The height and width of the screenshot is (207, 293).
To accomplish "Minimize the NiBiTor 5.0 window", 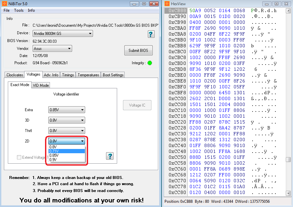I will point(134,4).
